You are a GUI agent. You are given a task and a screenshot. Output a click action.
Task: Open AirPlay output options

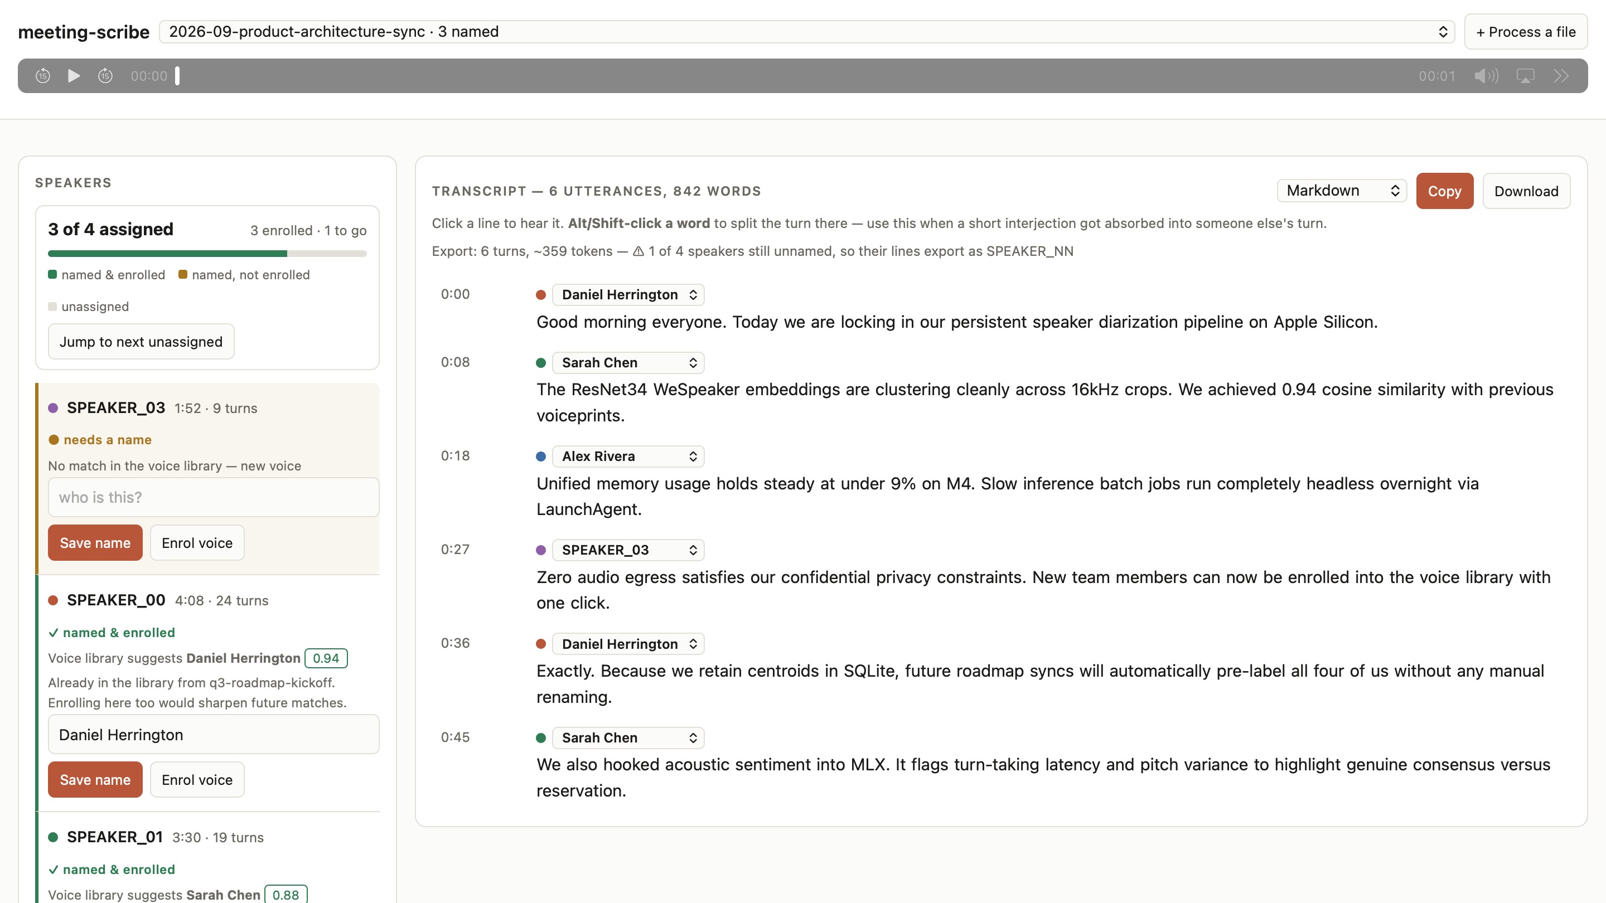tap(1526, 76)
